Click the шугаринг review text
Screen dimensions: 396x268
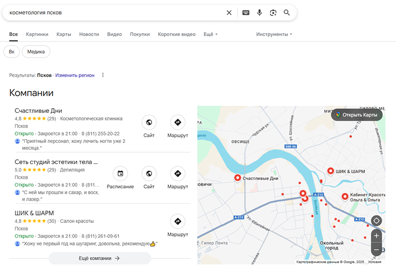(x=90, y=243)
